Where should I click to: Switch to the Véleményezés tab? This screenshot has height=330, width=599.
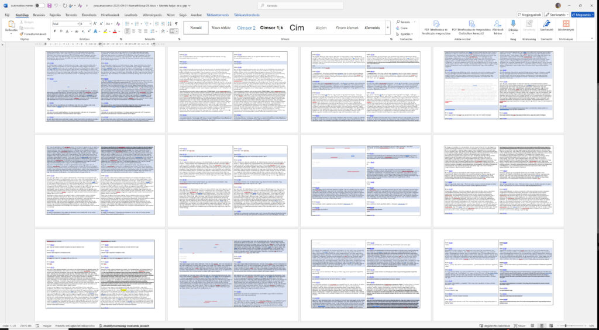[x=152, y=15]
